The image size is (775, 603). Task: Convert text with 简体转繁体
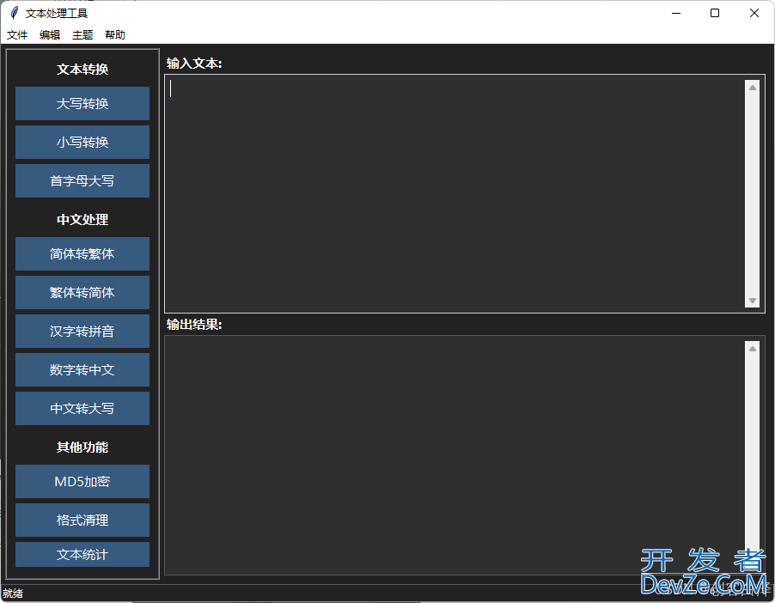82,254
